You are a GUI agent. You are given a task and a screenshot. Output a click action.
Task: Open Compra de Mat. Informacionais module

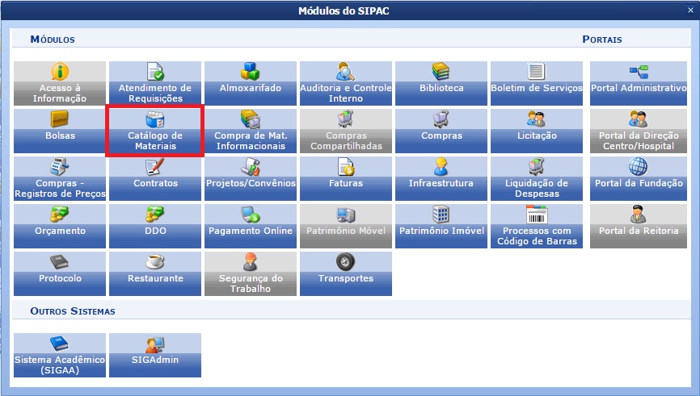pos(251,131)
